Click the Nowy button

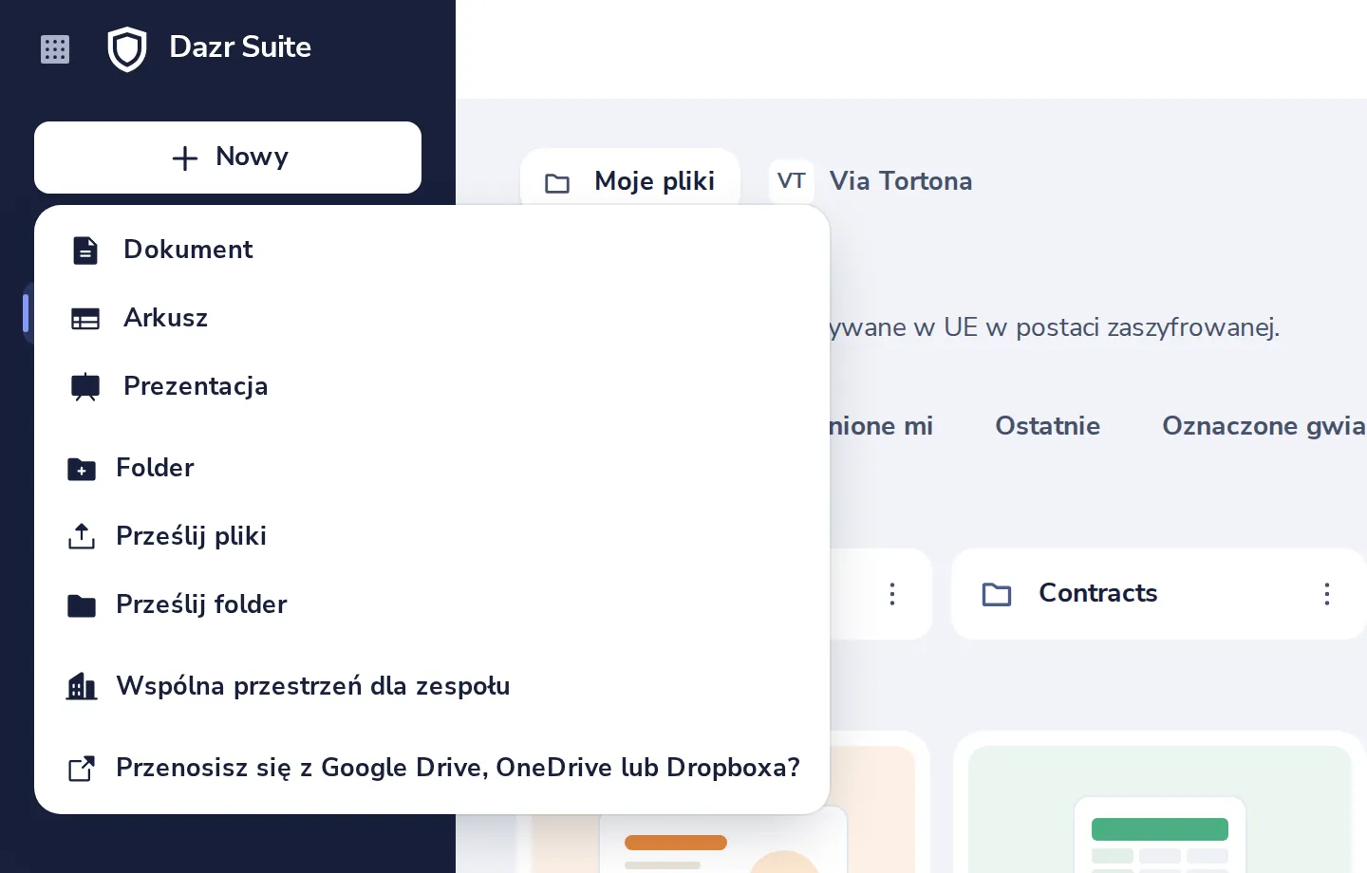(228, 158)
